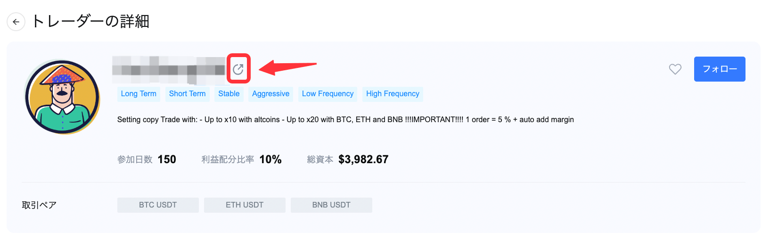
Task: Select the Short Term tag
Action: click(187, 94)
